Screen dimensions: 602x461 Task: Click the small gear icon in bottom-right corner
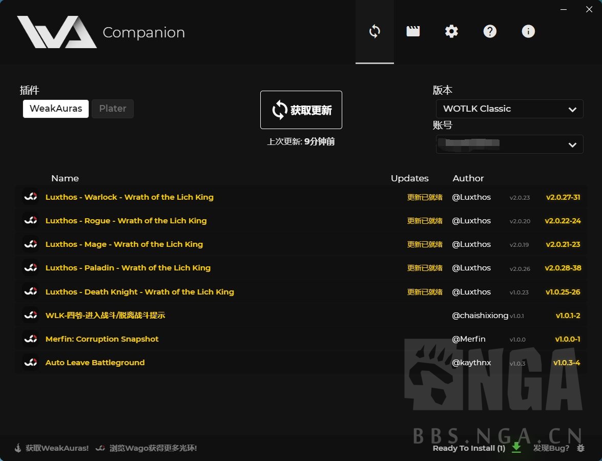tap(582, 448)
